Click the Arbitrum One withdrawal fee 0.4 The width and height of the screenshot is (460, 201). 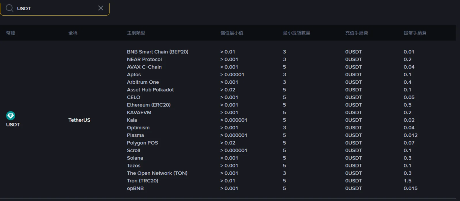tap(407, 82)
